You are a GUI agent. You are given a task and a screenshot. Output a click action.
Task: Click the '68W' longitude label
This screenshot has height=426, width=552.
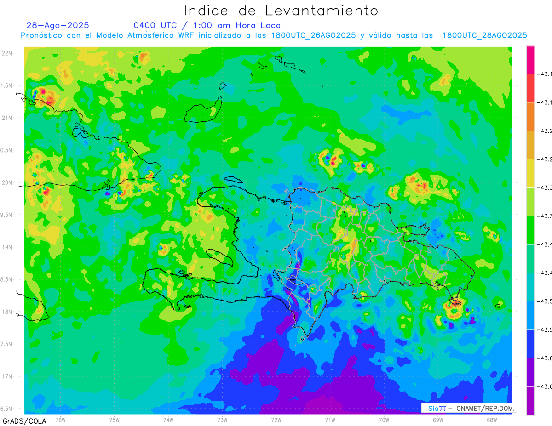pos(492,420)
